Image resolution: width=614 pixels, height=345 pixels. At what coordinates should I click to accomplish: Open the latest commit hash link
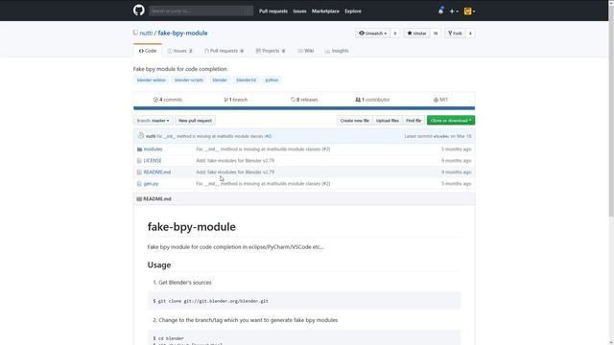[441, 136]
